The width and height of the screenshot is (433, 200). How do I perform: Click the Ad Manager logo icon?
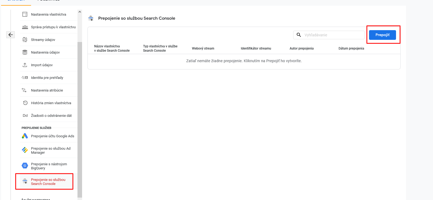[x=25, y=150]
